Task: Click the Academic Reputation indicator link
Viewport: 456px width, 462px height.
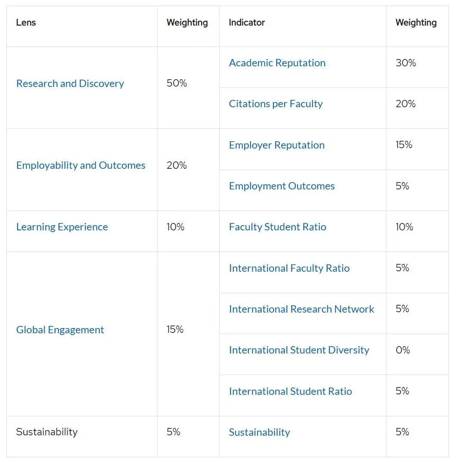Action: click(277, 63)
